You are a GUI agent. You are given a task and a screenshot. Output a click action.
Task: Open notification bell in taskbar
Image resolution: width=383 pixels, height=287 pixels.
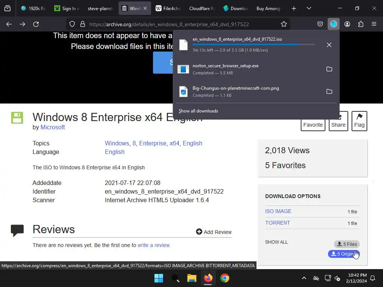pyautogui.click(x=373, y=278)
